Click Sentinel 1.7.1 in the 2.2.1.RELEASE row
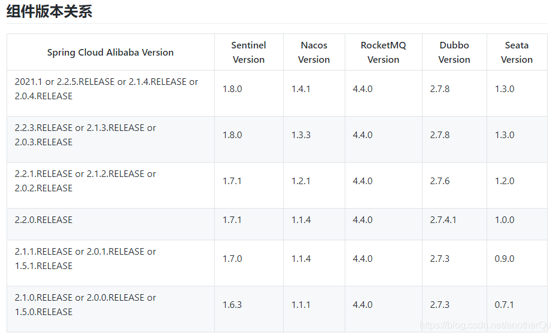The height and width of the screenshot is (336, 556). click(x=248, y=185)
